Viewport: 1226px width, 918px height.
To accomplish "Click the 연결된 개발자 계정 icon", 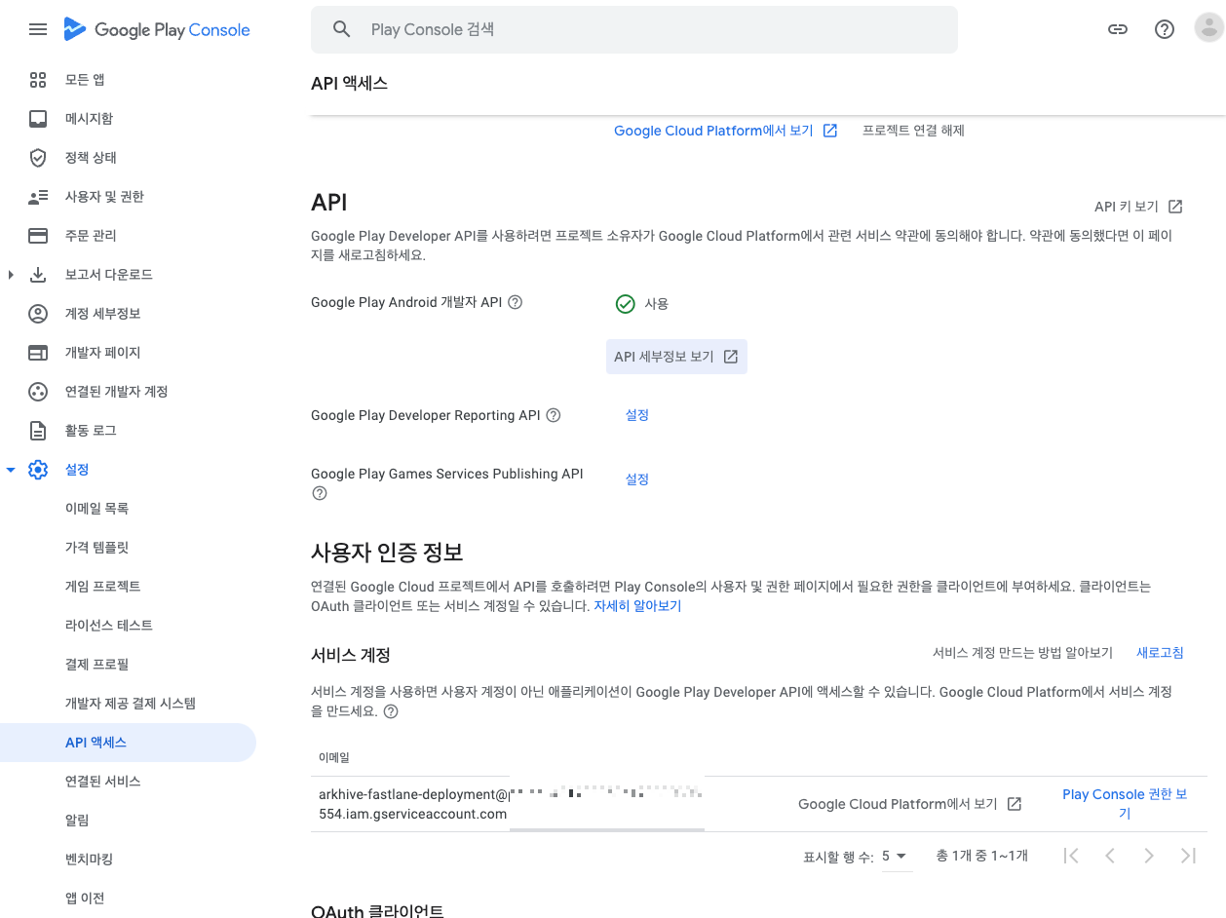I will (x=38, y=392).
